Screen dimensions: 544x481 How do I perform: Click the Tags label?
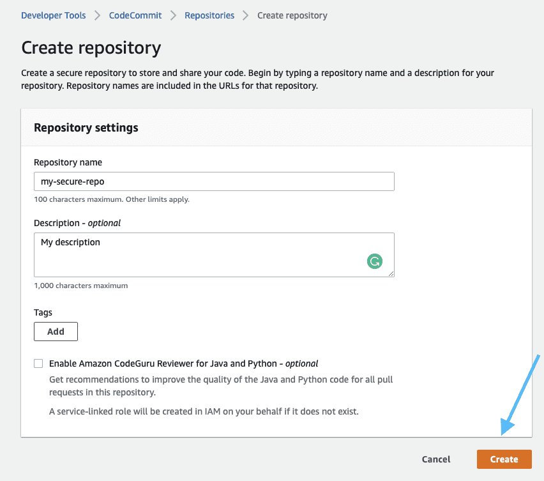43,312
